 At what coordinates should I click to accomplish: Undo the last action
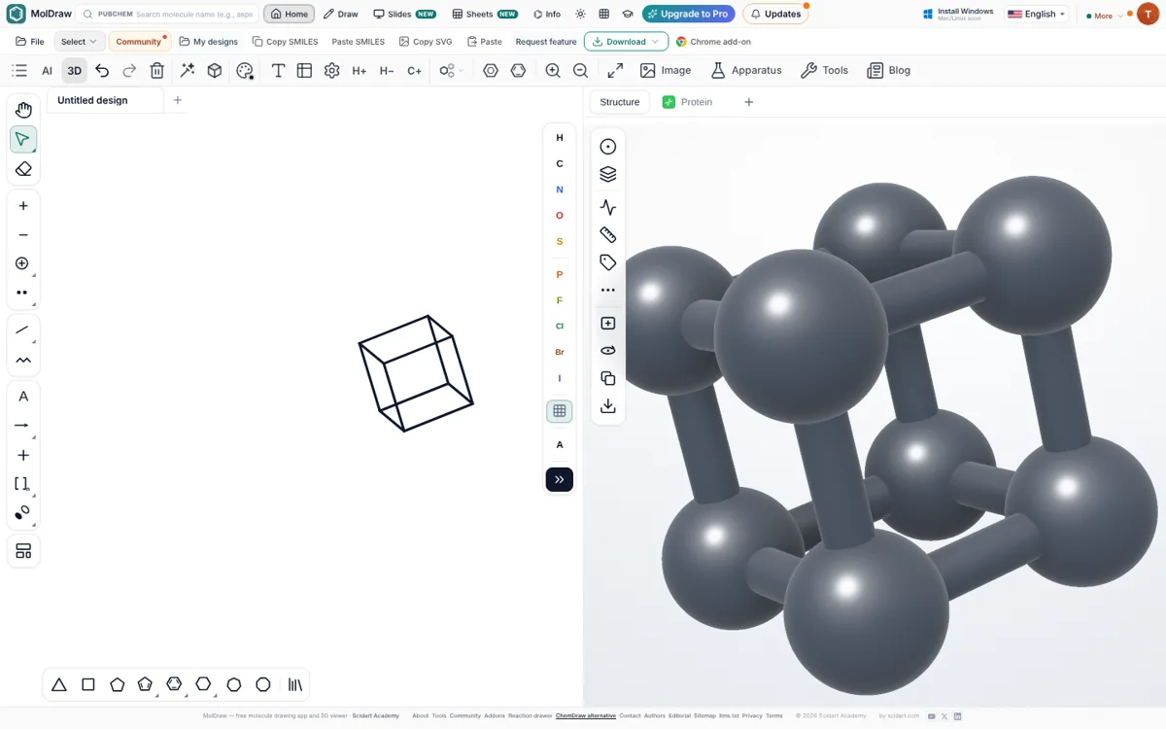tap(102, 70)
